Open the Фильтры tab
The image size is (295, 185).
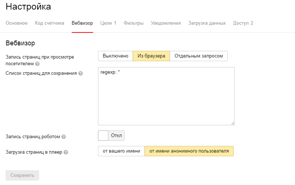tap(133, 23)
